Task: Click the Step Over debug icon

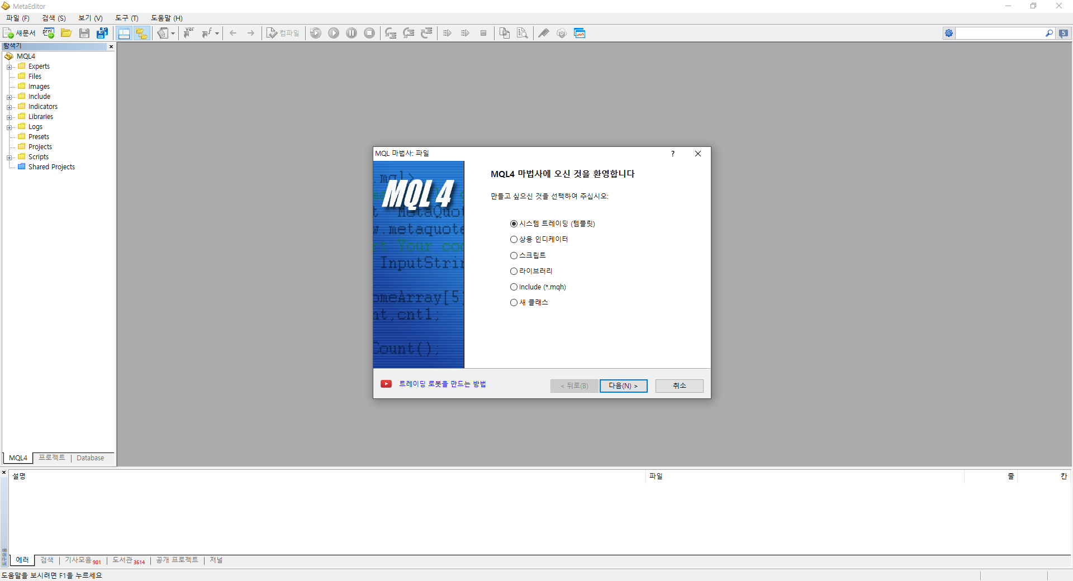Action: [x=409, y=33]
